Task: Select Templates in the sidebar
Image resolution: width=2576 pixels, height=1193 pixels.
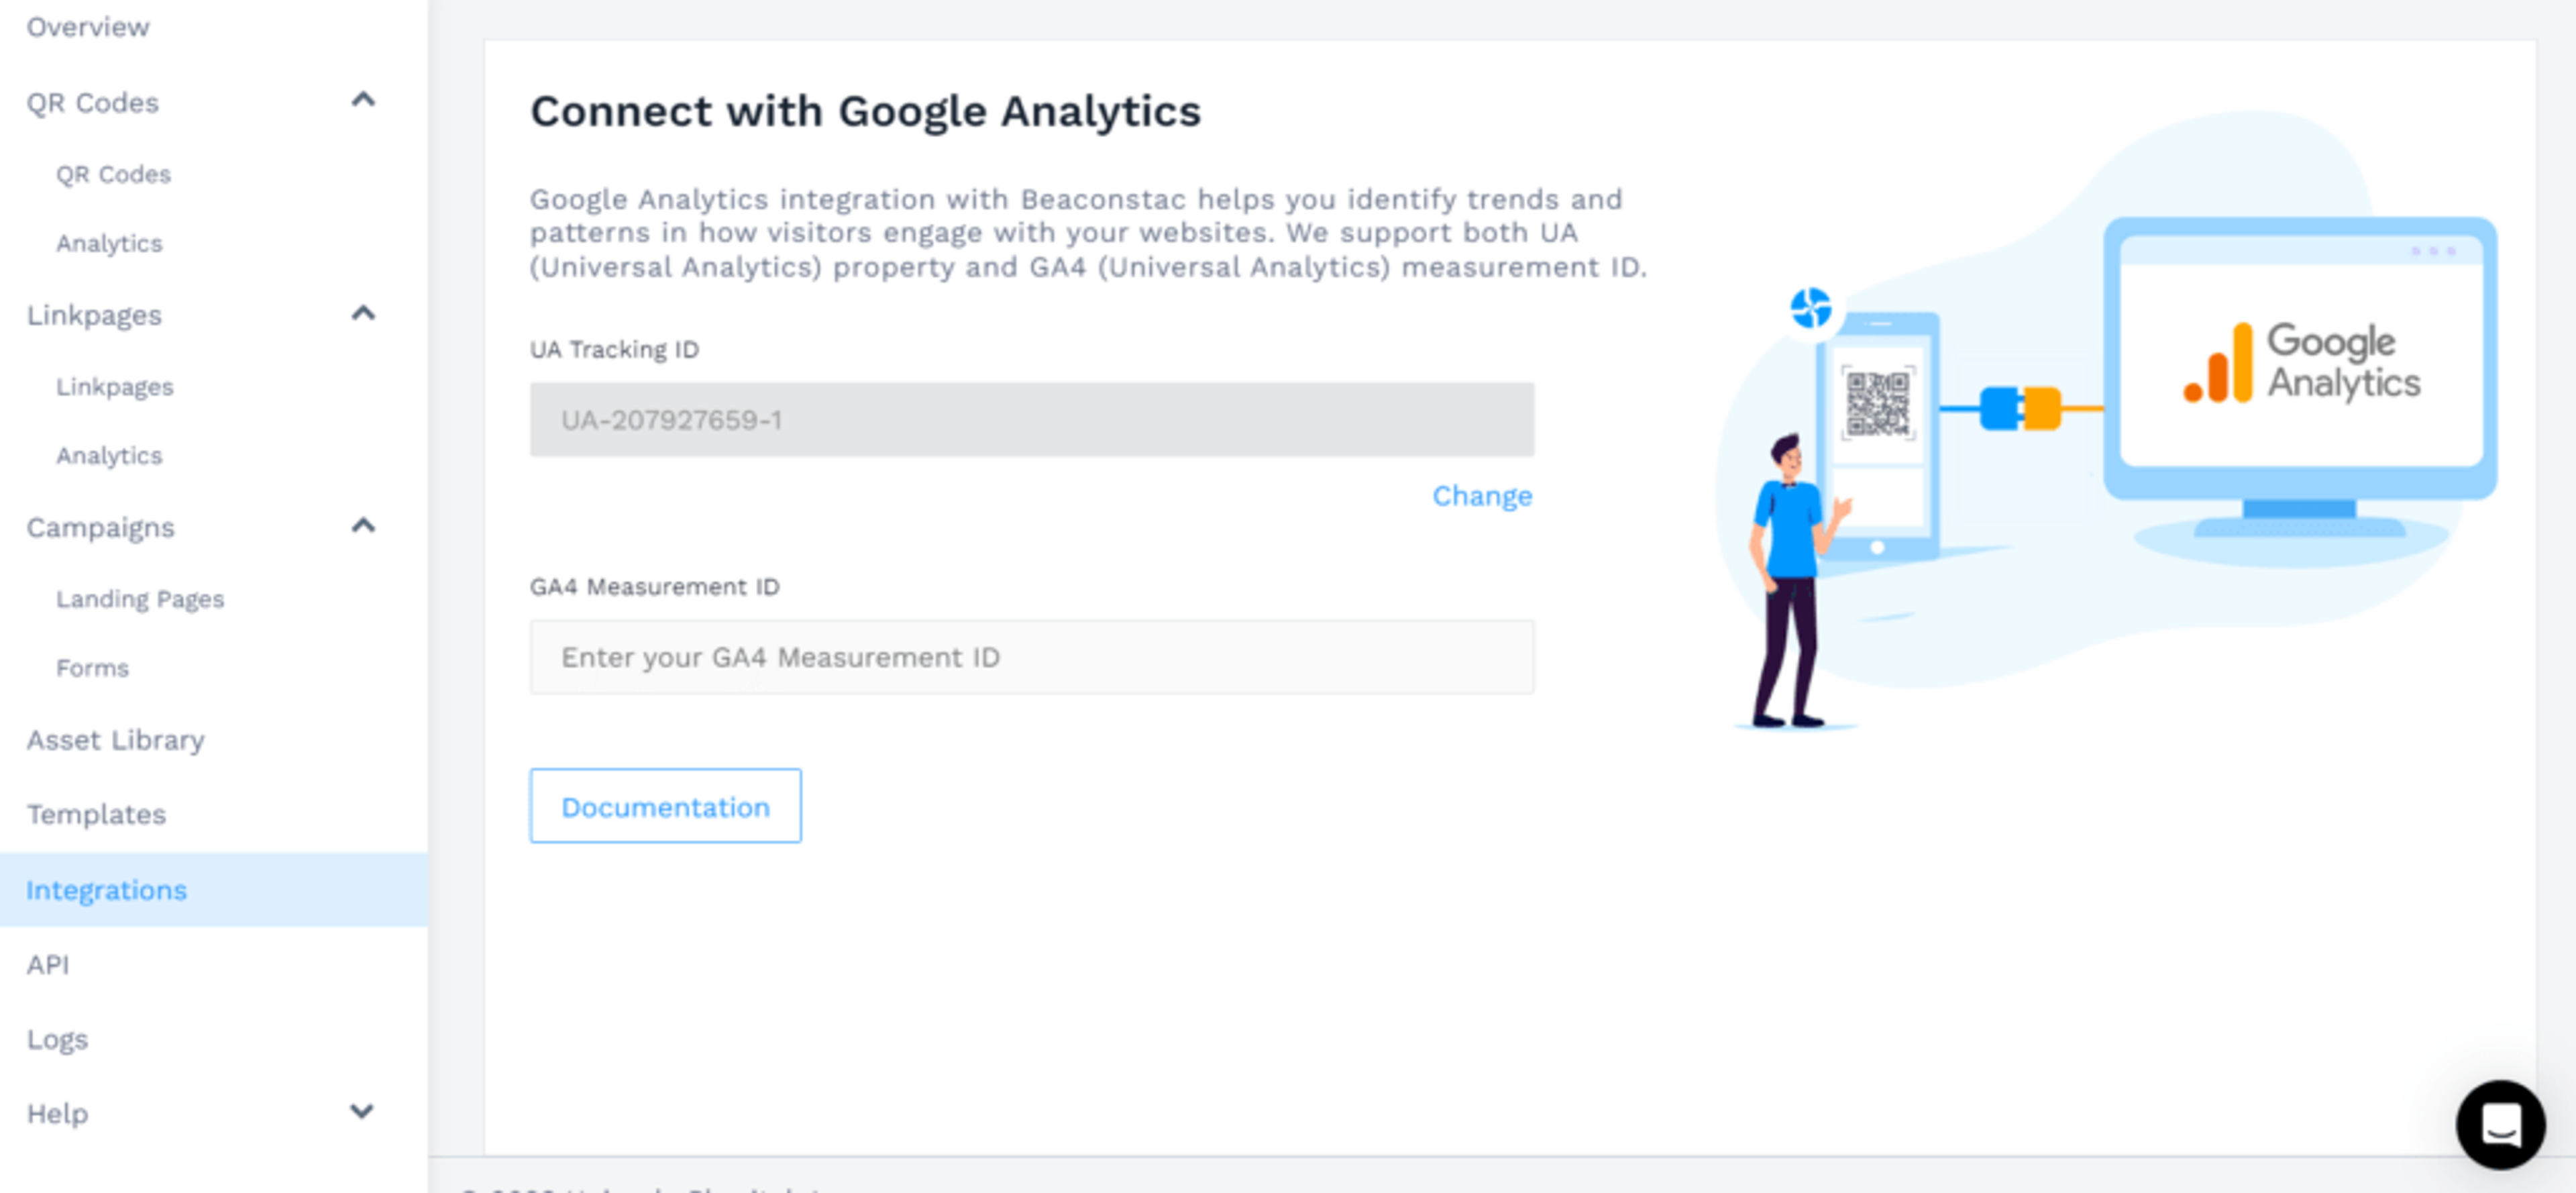Action: pyautogui.click(x=96, y=814)
